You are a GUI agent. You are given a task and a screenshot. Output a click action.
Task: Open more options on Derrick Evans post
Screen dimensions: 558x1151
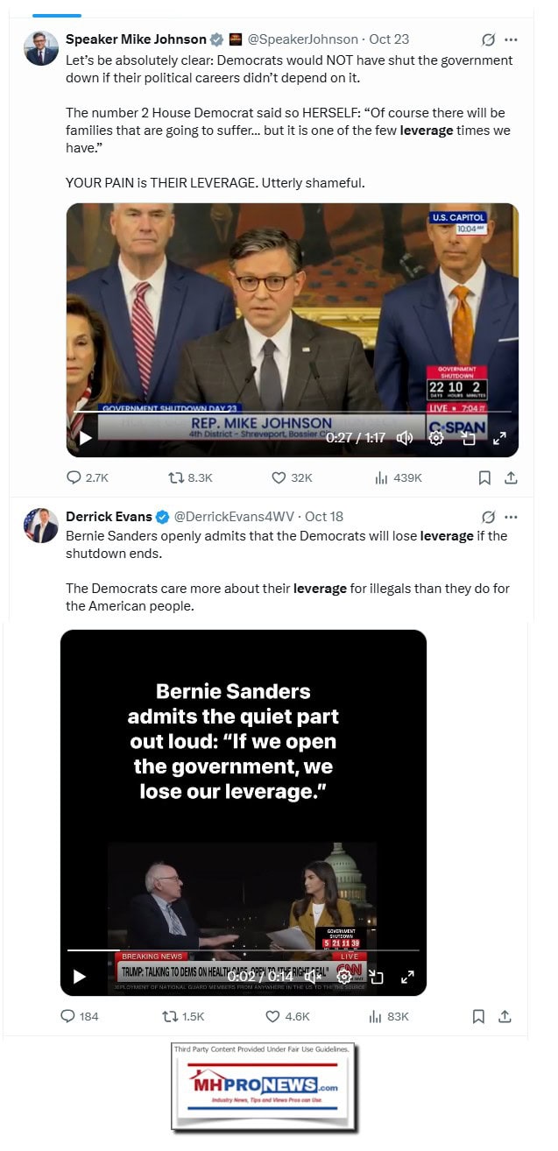point(512,517)
